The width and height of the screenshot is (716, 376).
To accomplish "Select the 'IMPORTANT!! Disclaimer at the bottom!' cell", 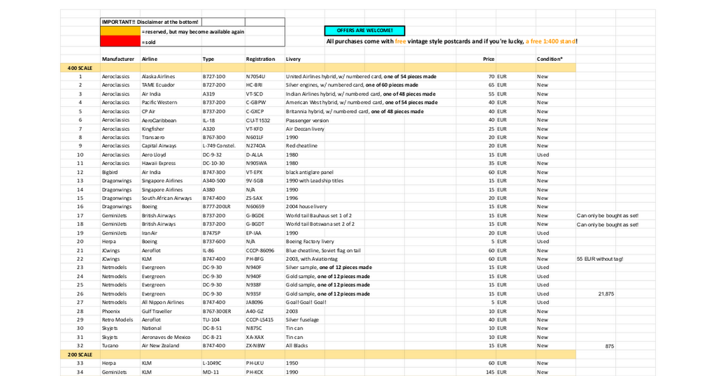I will (x=150, y=22).
